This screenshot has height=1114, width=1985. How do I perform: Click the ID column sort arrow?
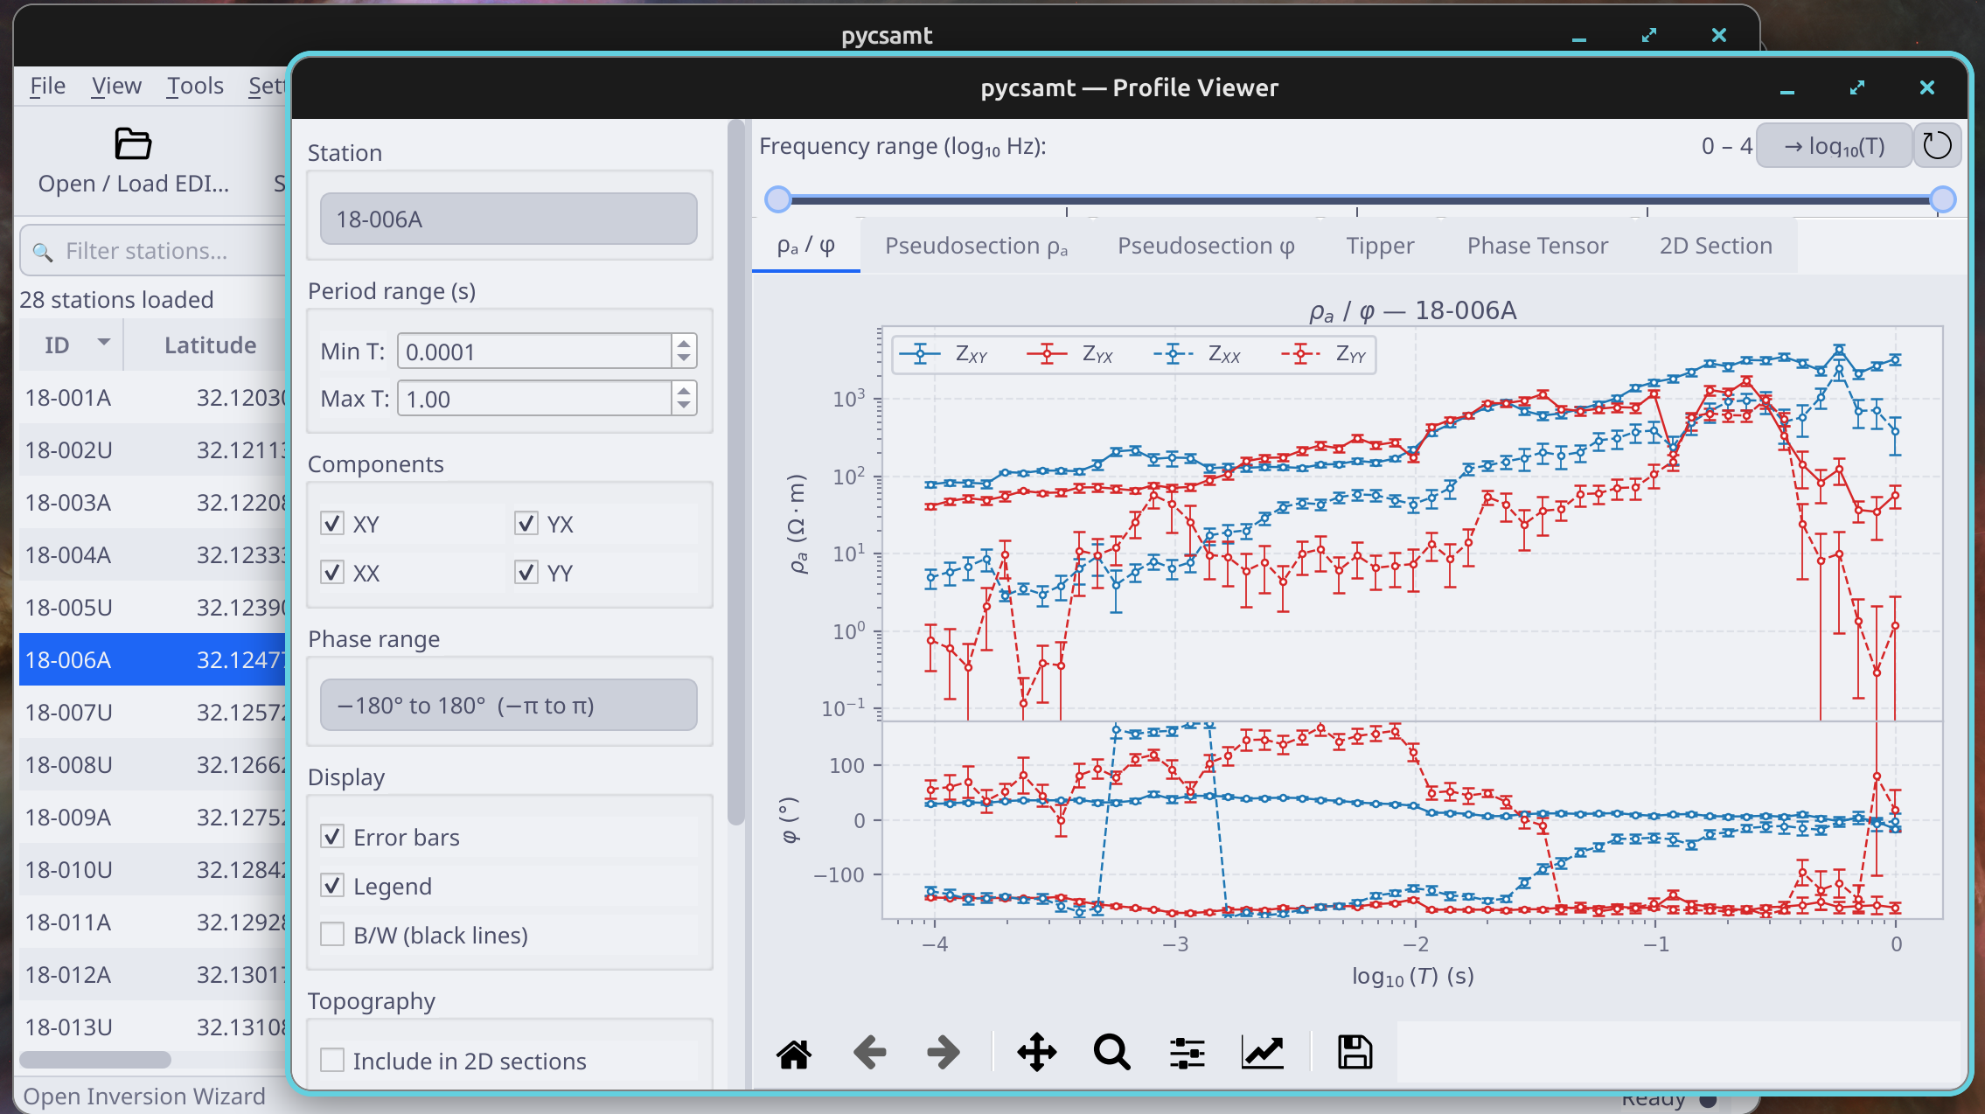[x=104, y=343]
